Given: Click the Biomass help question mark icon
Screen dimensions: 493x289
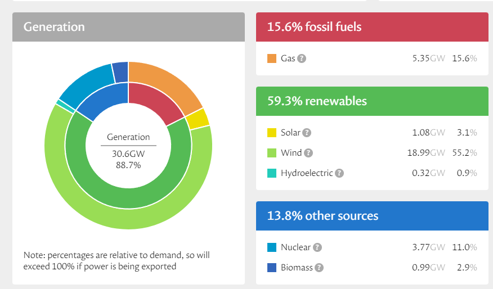Looking at the screenshot, I should (x=319, y=268).
